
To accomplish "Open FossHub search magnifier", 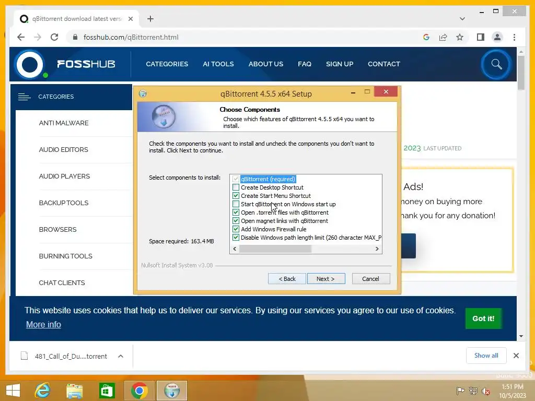I will point(496,64).
